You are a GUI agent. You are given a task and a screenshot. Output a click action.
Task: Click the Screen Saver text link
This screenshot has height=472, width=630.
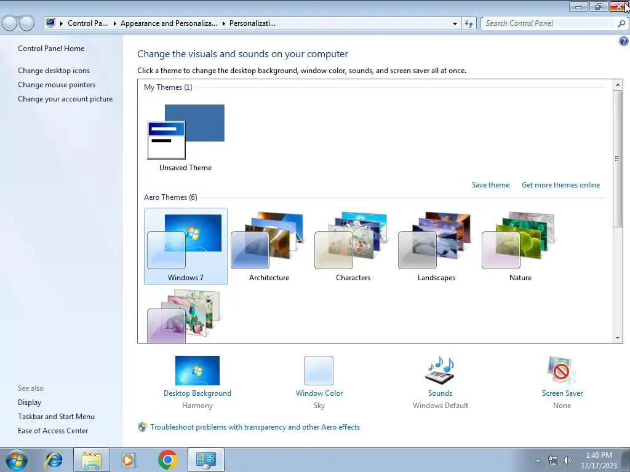coord(562,393)
